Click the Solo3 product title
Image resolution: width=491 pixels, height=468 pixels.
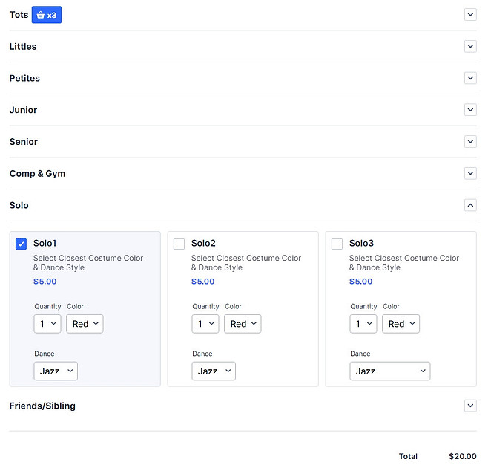(x=361, y=243)
